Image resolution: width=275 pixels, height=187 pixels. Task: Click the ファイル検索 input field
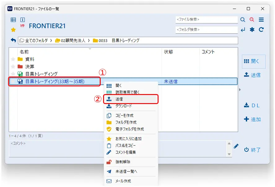click(206, 20)
